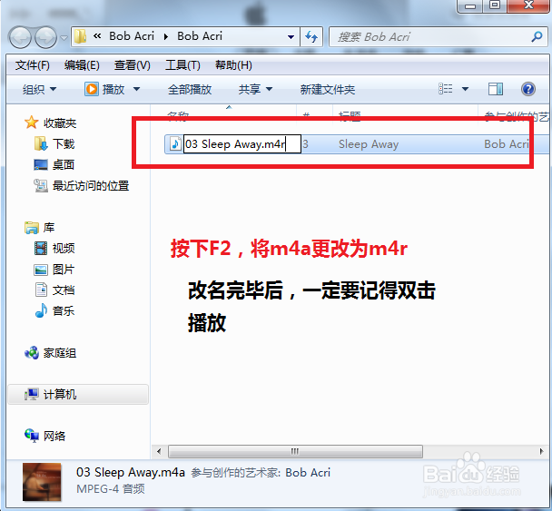Select 家庭组 homegroup in sidebar
Screen dimensions: 552x511
pos(60,353)
